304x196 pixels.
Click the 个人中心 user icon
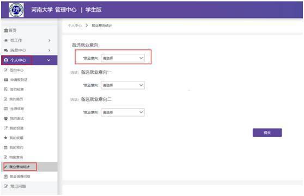click(x=6, y=60)
